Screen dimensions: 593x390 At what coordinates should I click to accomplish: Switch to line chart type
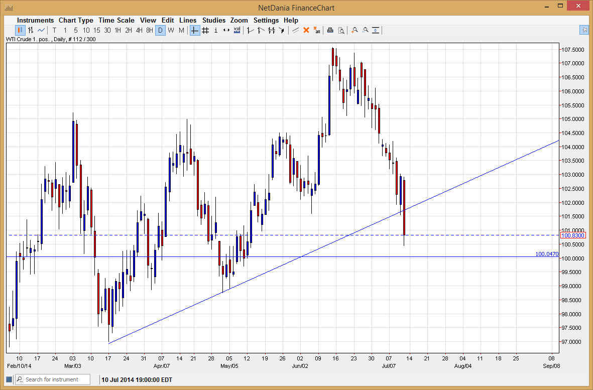click(41, 30)
